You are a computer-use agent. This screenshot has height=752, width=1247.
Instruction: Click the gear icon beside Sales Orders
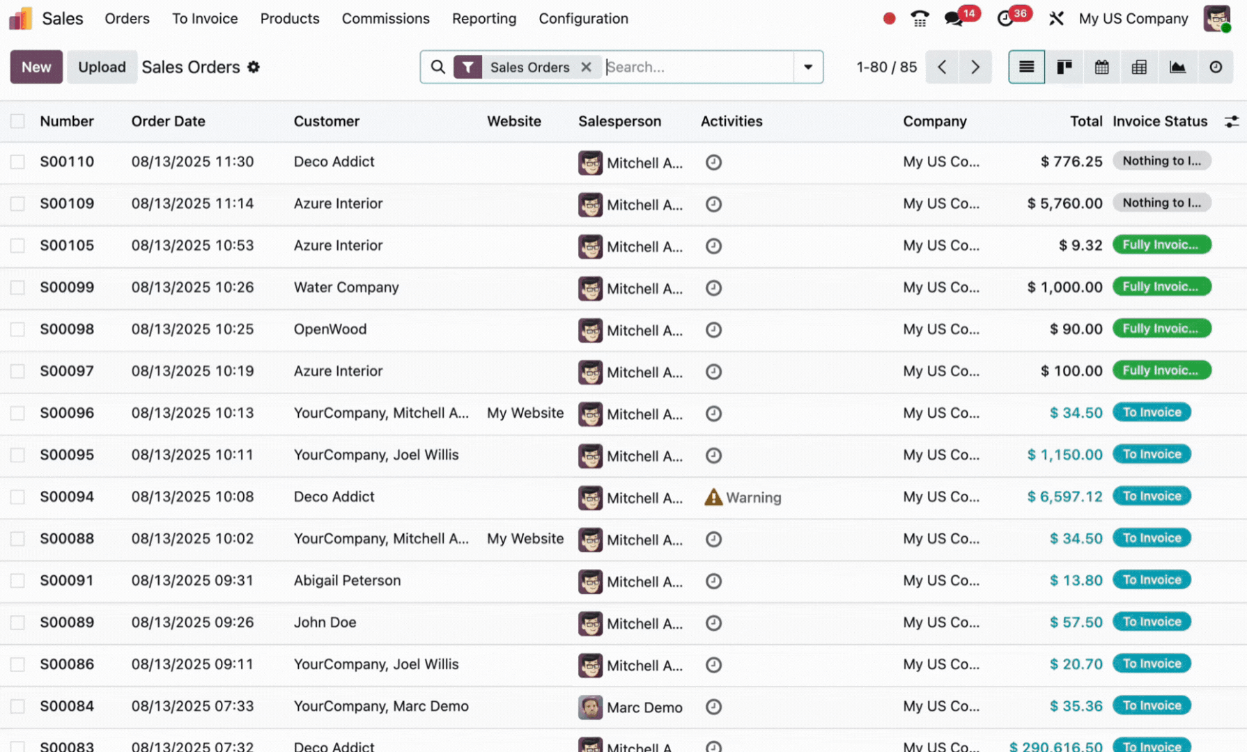click(x=254, y=67)
